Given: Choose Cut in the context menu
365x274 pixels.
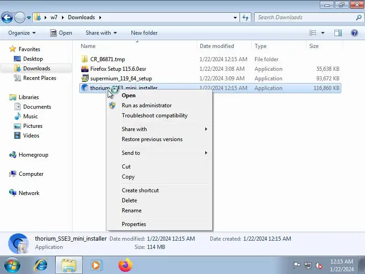Looking at the screenshot, I should [x=126, y=167].
